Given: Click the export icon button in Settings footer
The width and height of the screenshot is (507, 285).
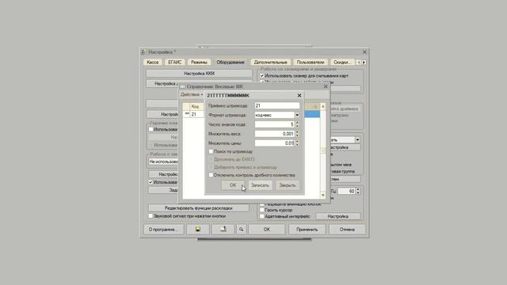Looking at the screenshot, I should tap(223, 229).
